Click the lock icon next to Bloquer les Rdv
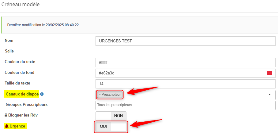 pyautogui.click(x=6, y=115)
